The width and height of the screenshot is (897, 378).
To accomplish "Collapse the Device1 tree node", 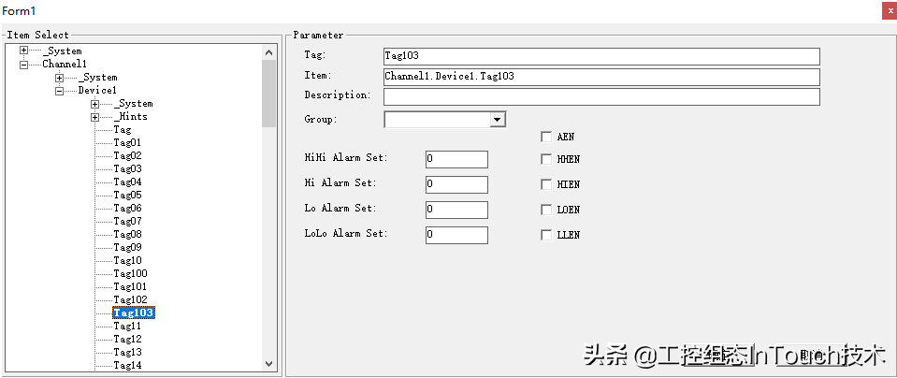I will click(x=59, y=91).
